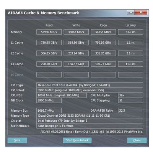
Task: Click the Motherboard label
Action: (20, 126)
